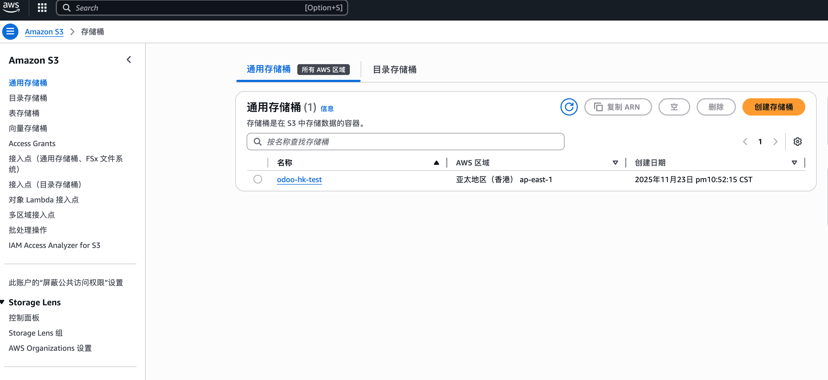Click the Storage Lens heading
Viewport: 828px width, 380px height.
(x=35, y=302)
